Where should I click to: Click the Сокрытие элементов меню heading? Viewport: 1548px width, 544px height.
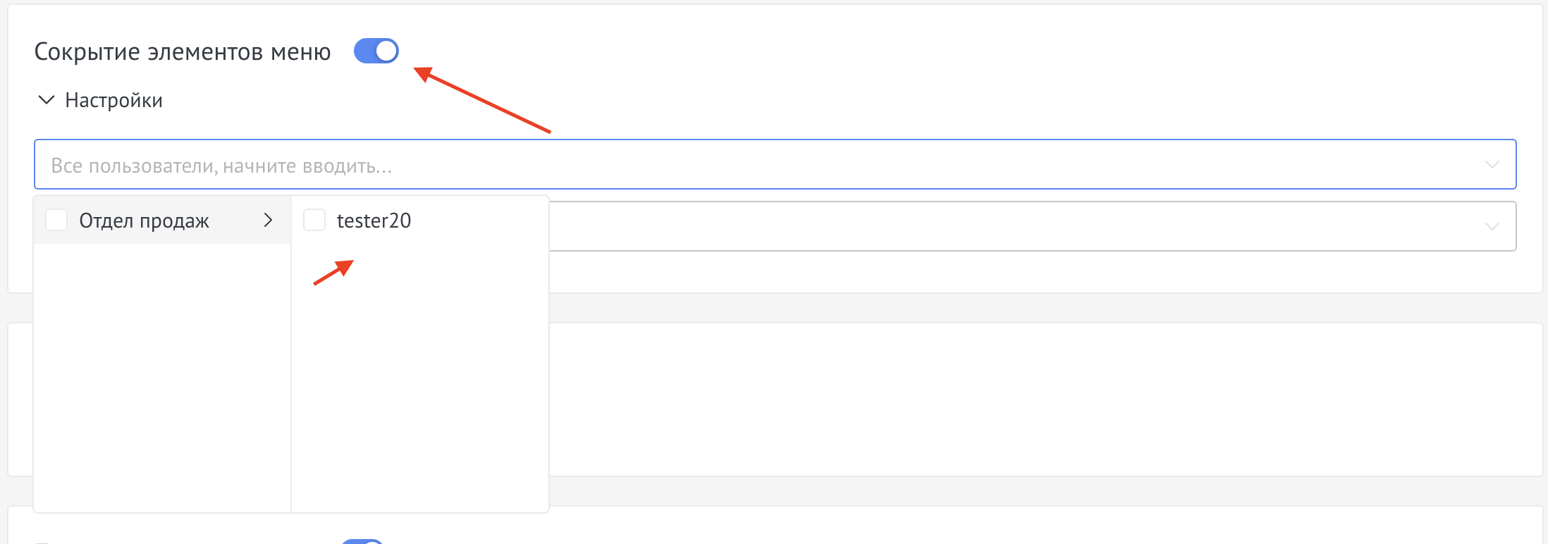tap(182, 51)
